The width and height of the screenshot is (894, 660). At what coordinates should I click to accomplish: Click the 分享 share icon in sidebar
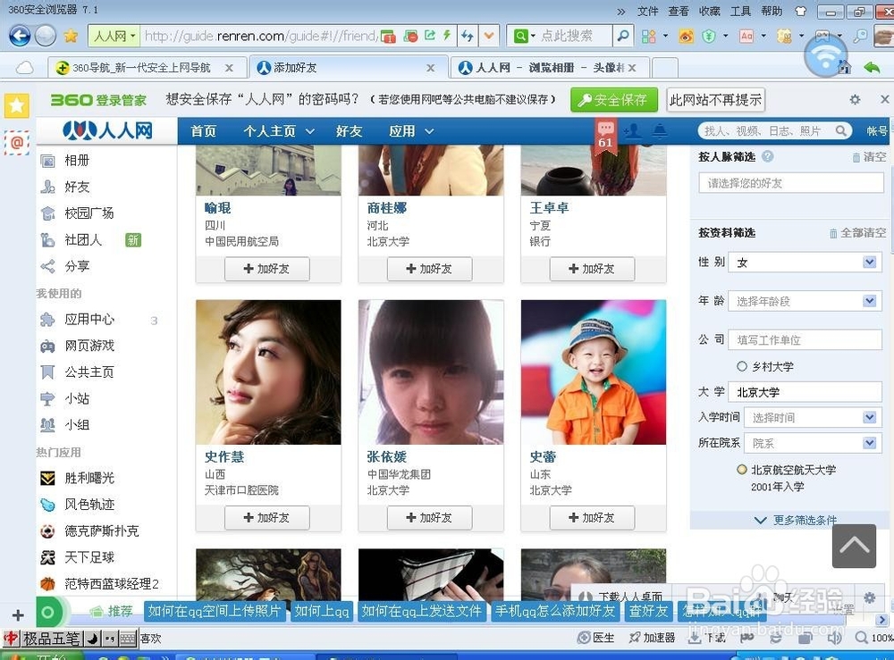tap(47, 266)
